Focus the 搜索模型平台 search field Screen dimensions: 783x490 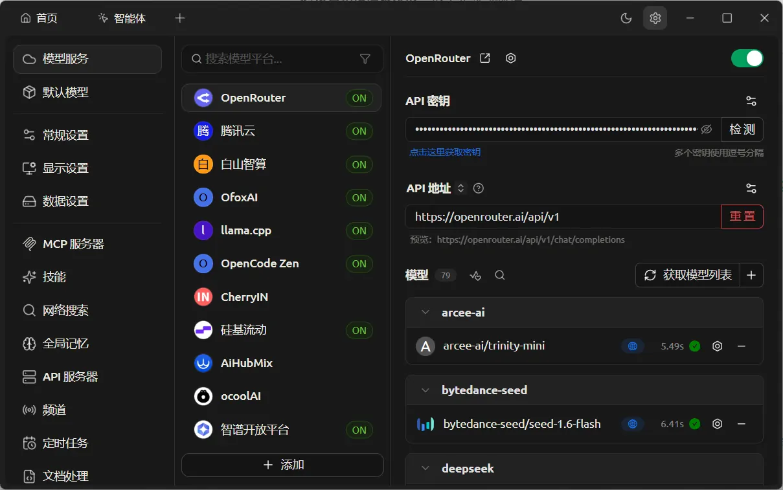tap(282, 59)
